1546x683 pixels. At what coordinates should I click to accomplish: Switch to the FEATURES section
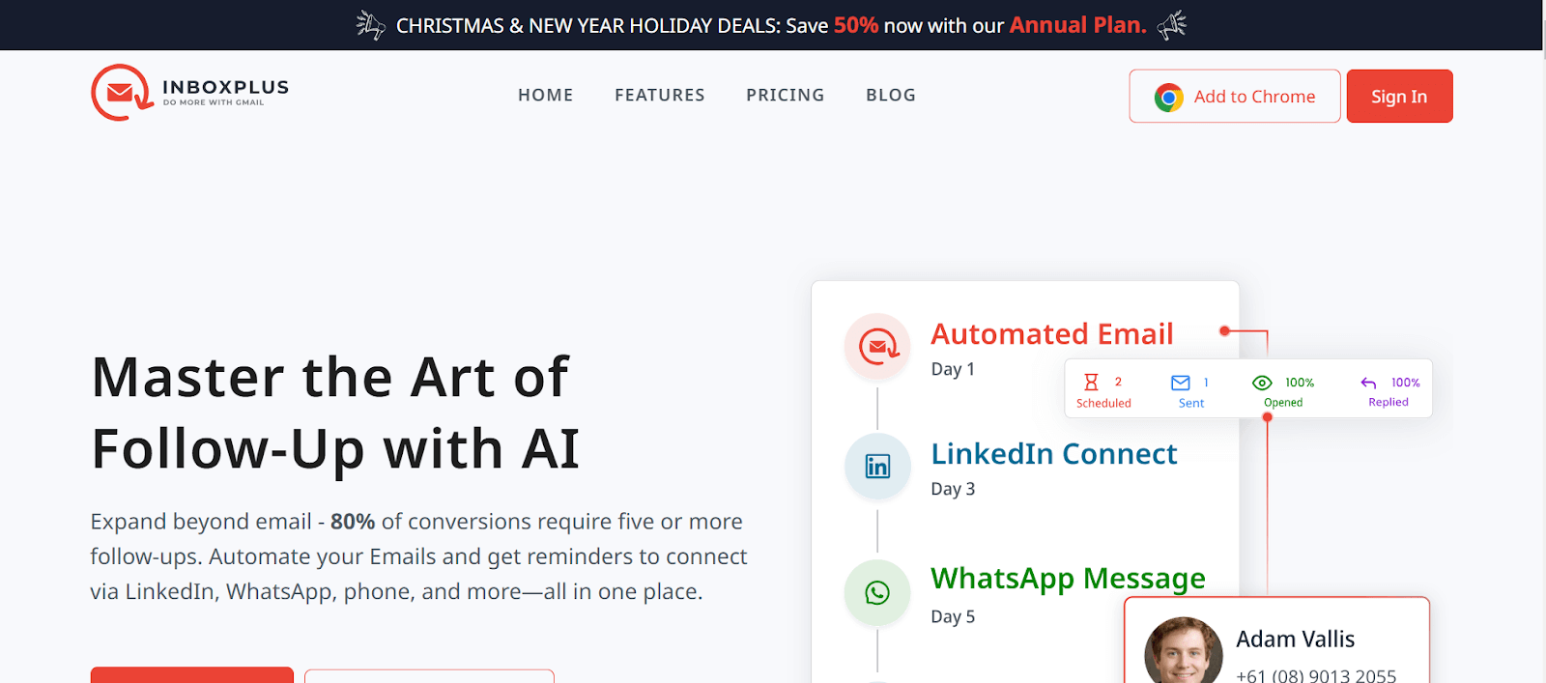coord(659,95)
